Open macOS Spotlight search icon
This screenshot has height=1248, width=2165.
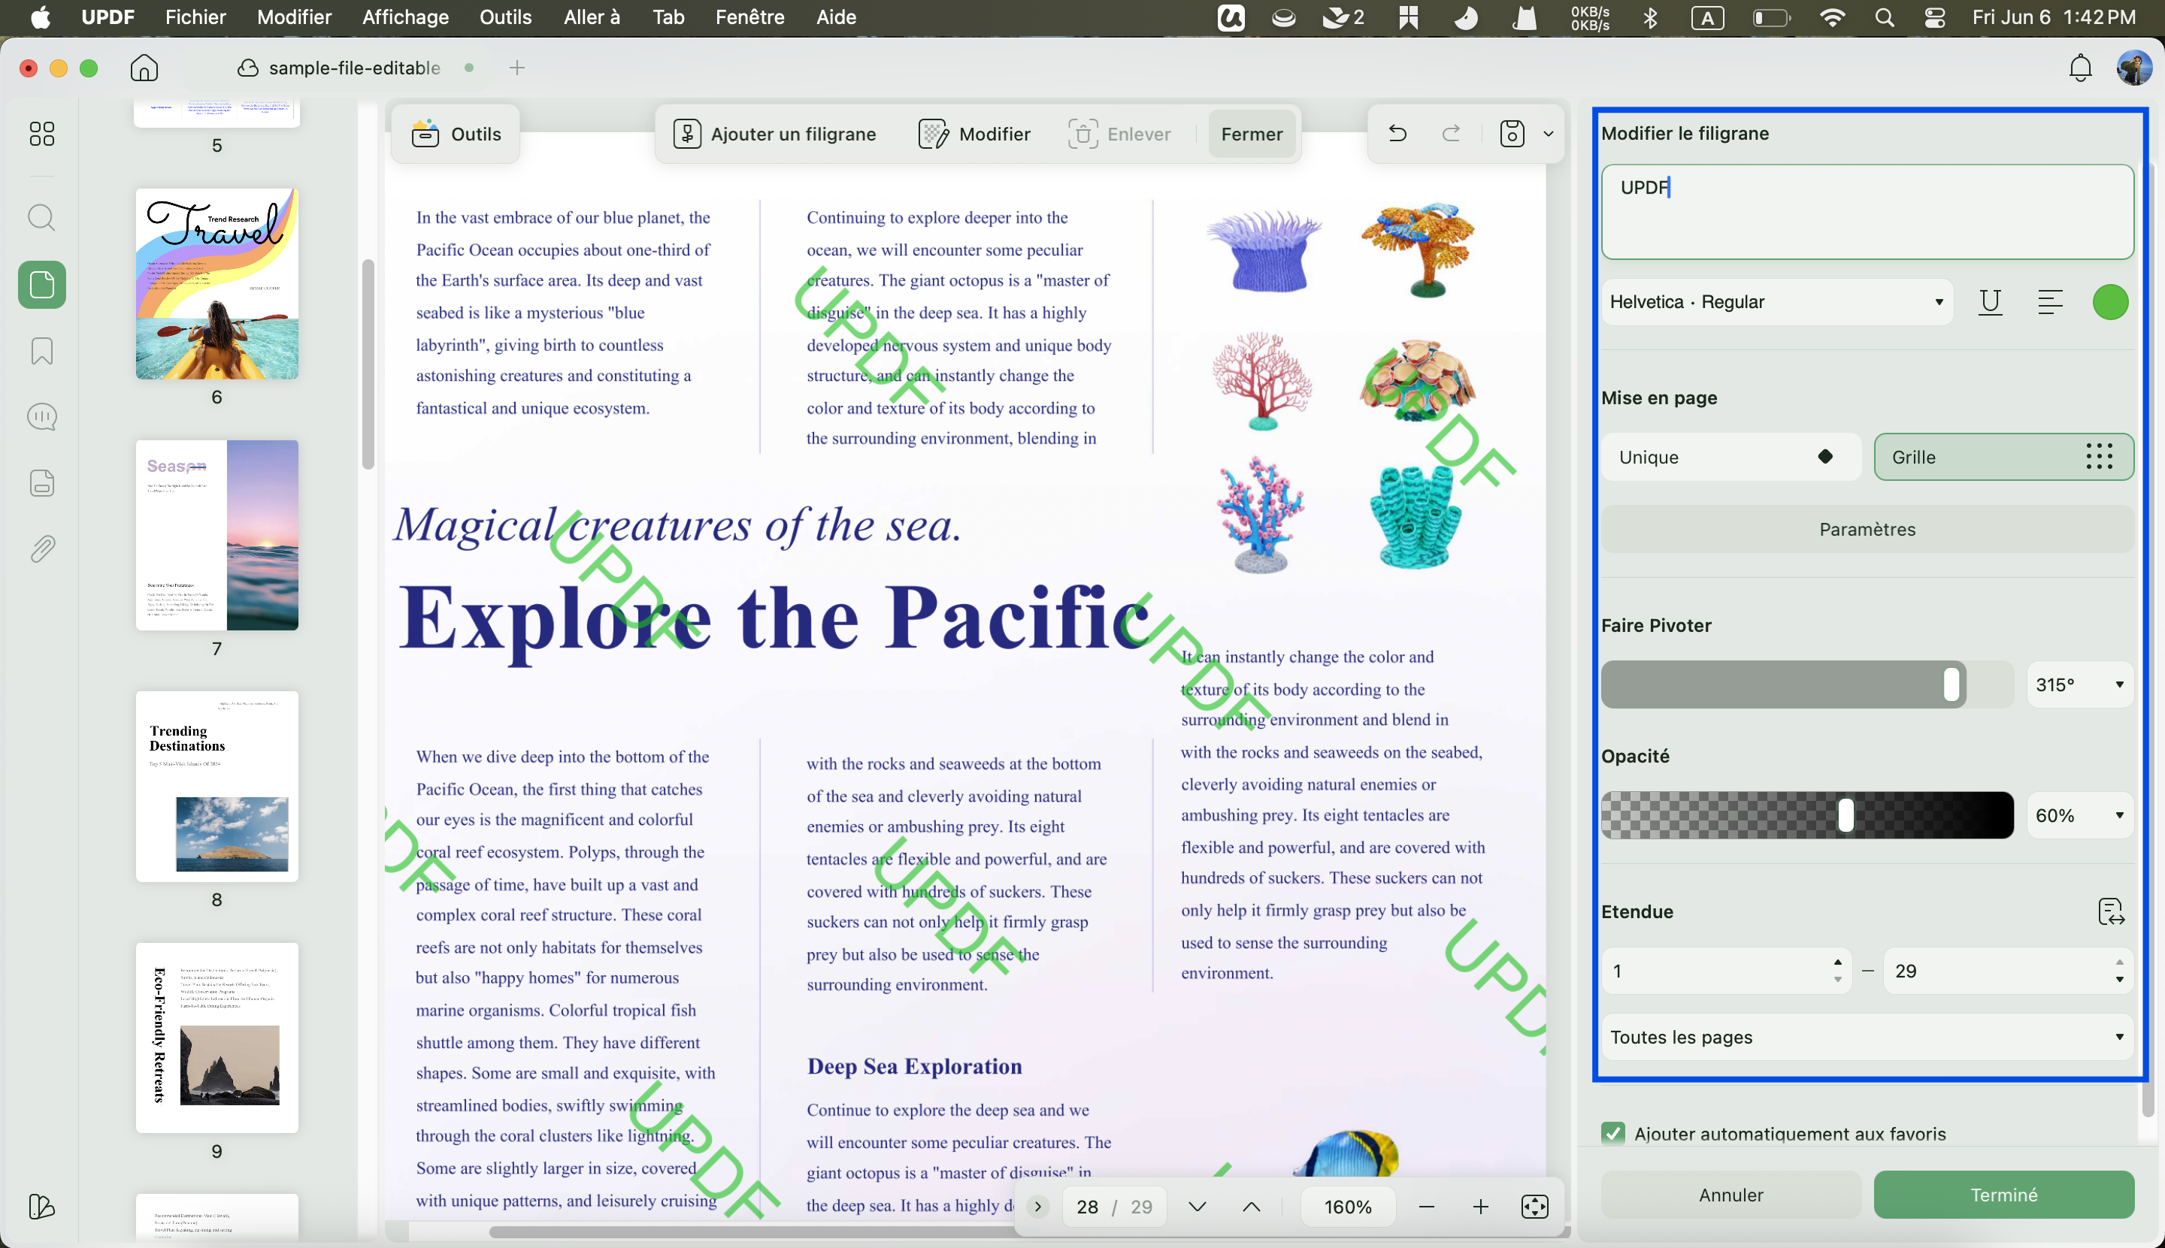[1884, 17]
